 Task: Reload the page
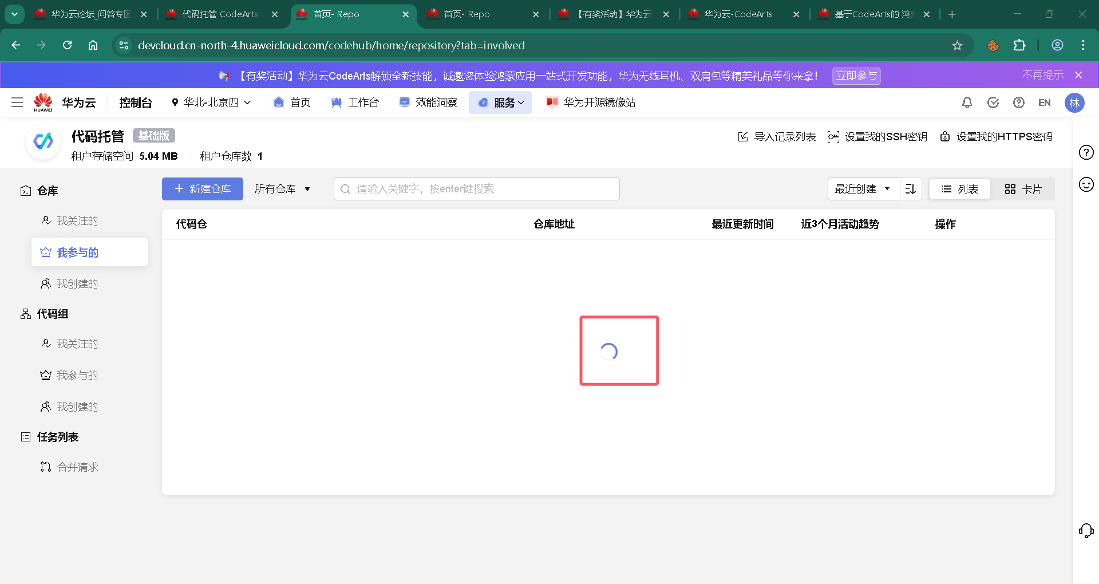click(67, 45)
